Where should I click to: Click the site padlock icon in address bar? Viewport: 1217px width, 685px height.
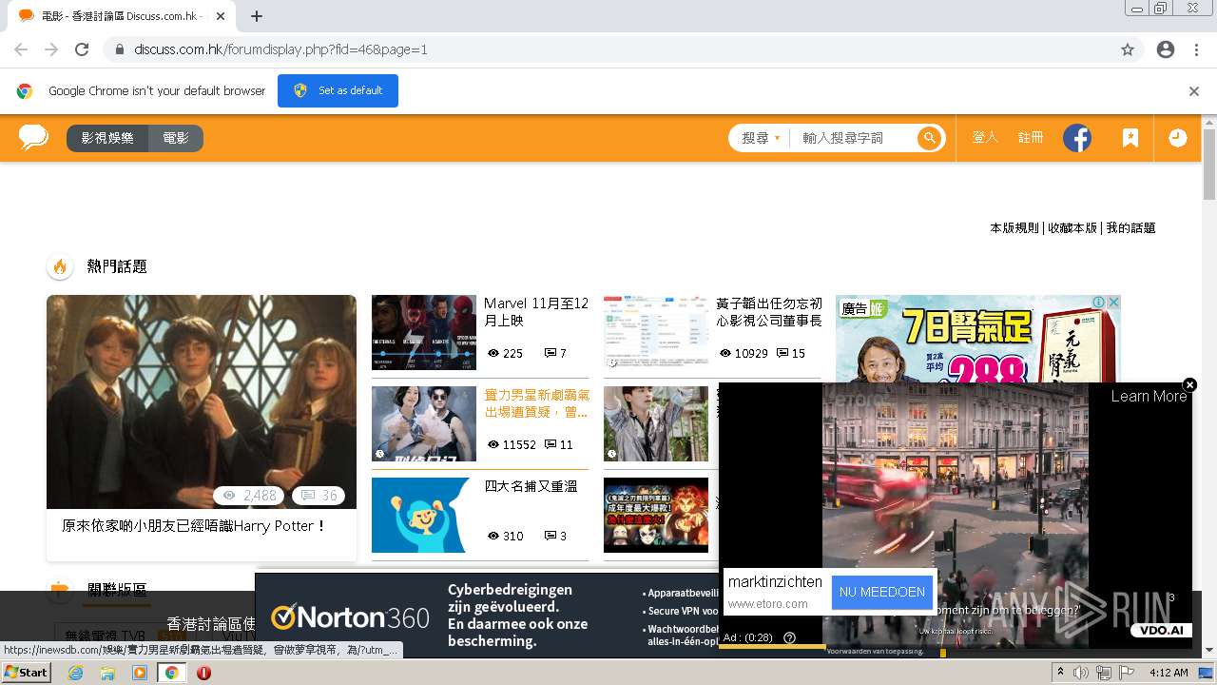point(120,49)
